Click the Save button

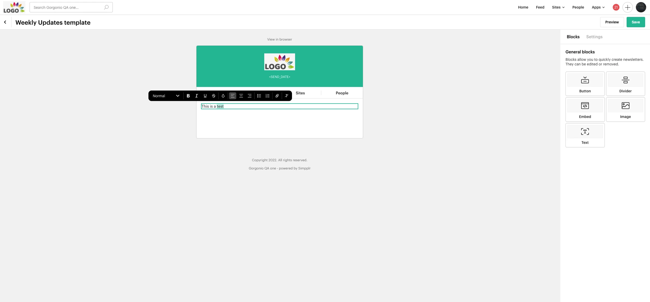(x=635, y=22)
